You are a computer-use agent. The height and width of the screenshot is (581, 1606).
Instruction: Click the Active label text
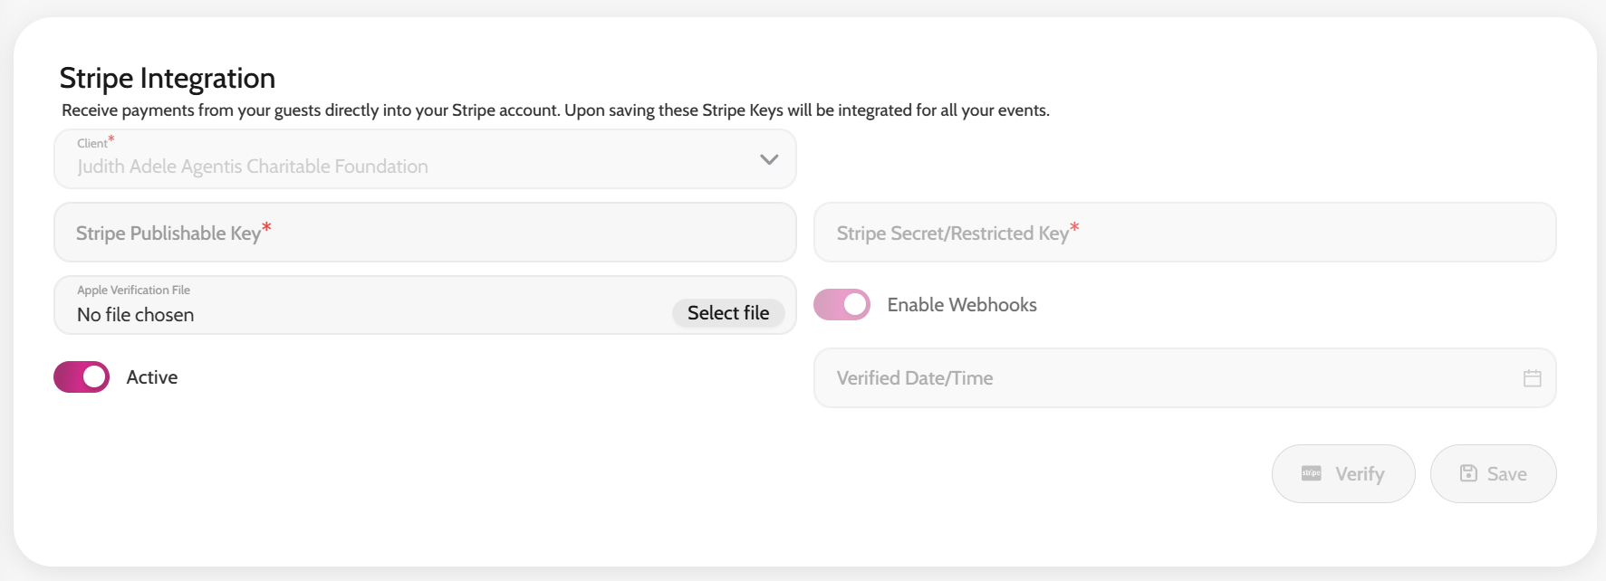click(x=152, y=377)
